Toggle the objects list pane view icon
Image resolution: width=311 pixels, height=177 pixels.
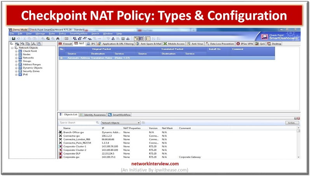pyautogui.click(x=147, y=39)
